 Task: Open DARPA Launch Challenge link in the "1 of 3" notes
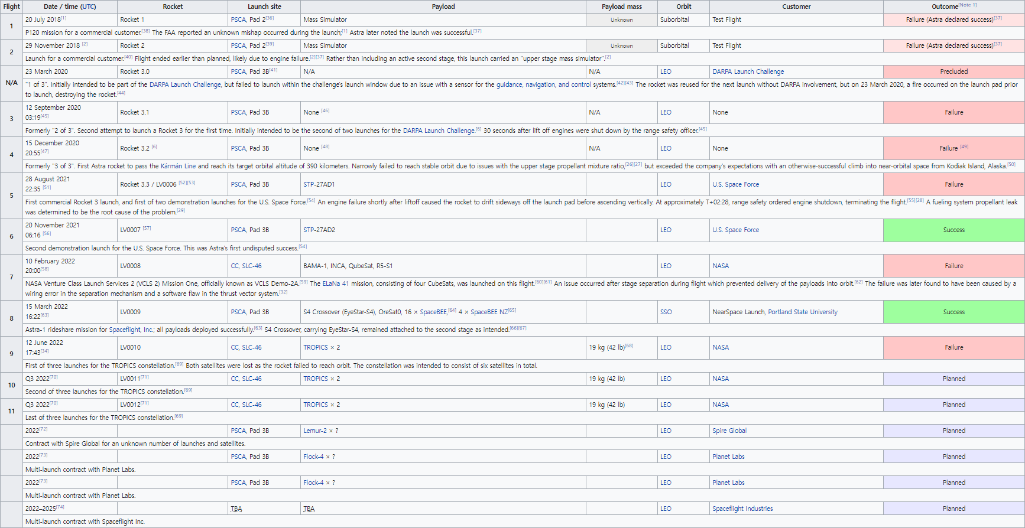coord(185,84)
